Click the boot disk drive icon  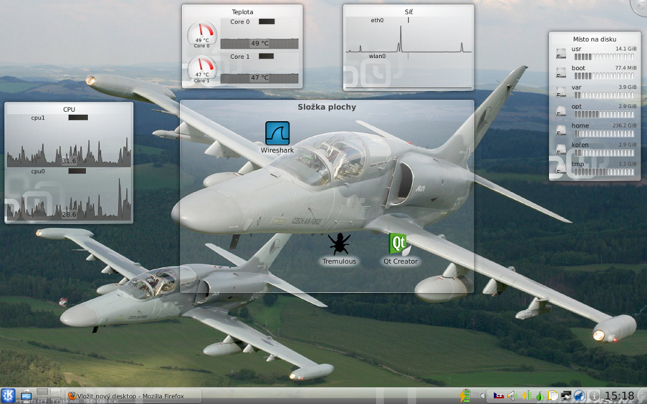point(561,73)
